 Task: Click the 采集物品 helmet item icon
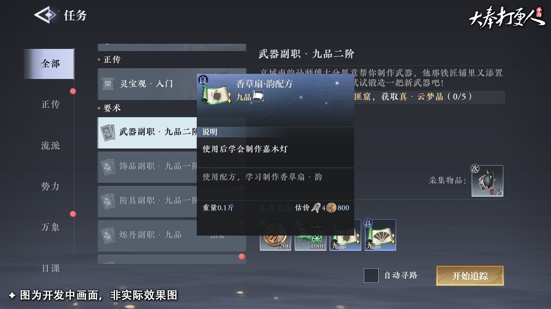(x=487, y=181)
